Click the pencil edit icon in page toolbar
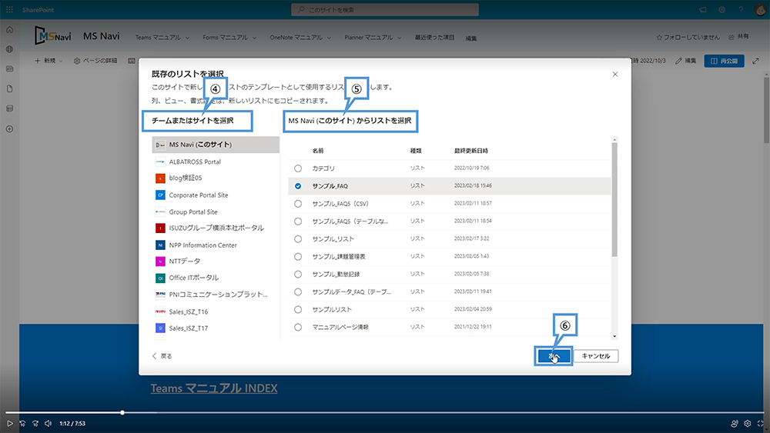Image resolution: width=770 pixels, height=433 pixels. coord(678,61)
